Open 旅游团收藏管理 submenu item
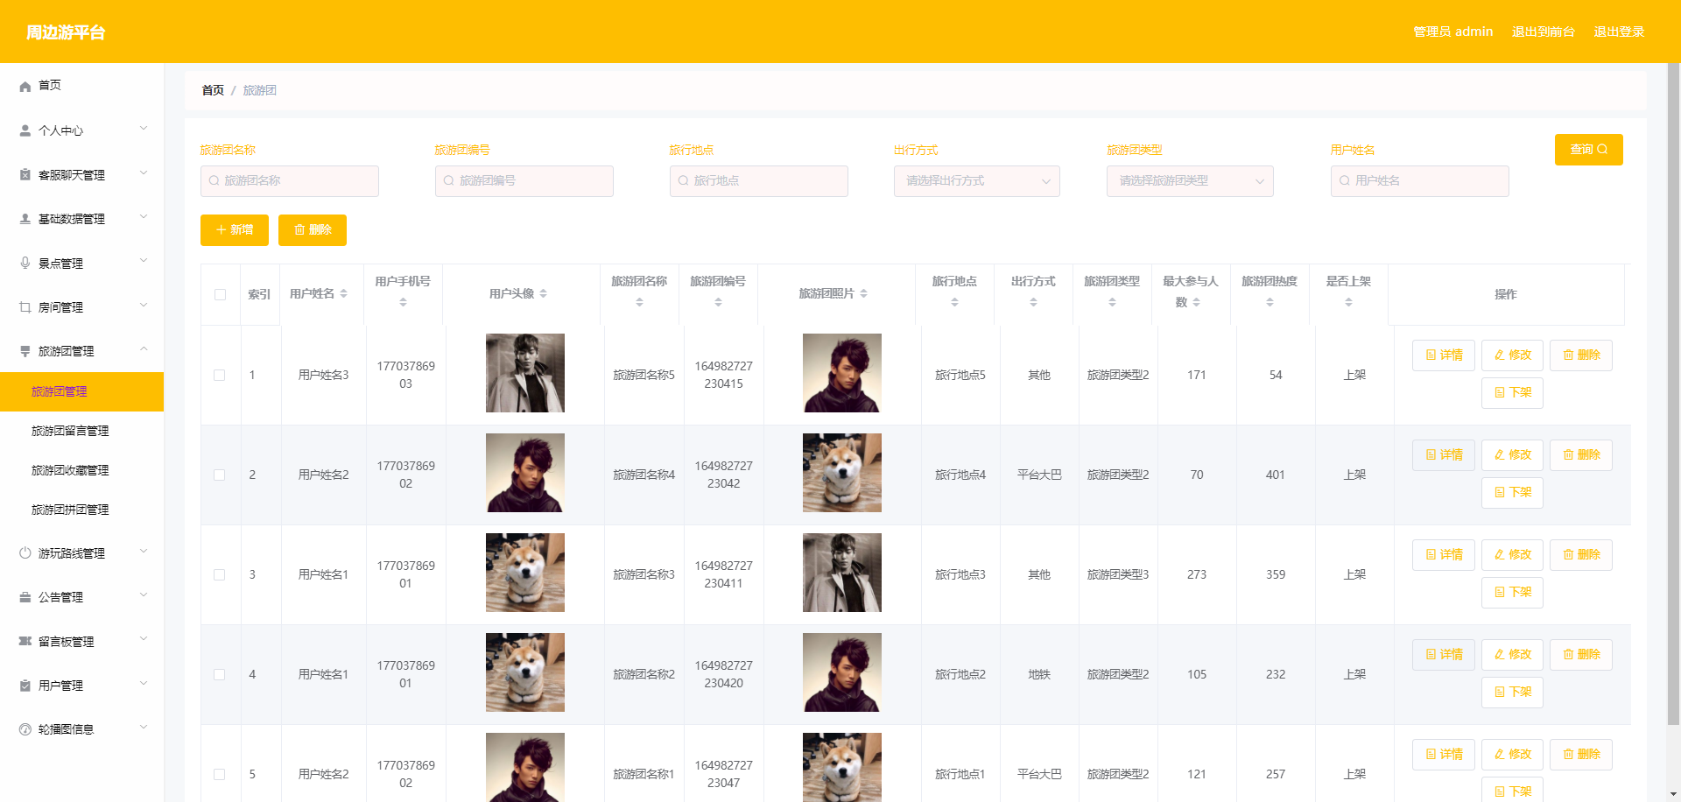Image resolution: width=1681 pixels, height=802 pixels. (81, 470)
